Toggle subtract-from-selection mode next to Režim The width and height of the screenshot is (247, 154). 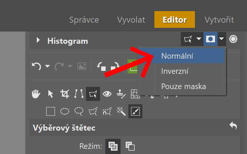130,146
